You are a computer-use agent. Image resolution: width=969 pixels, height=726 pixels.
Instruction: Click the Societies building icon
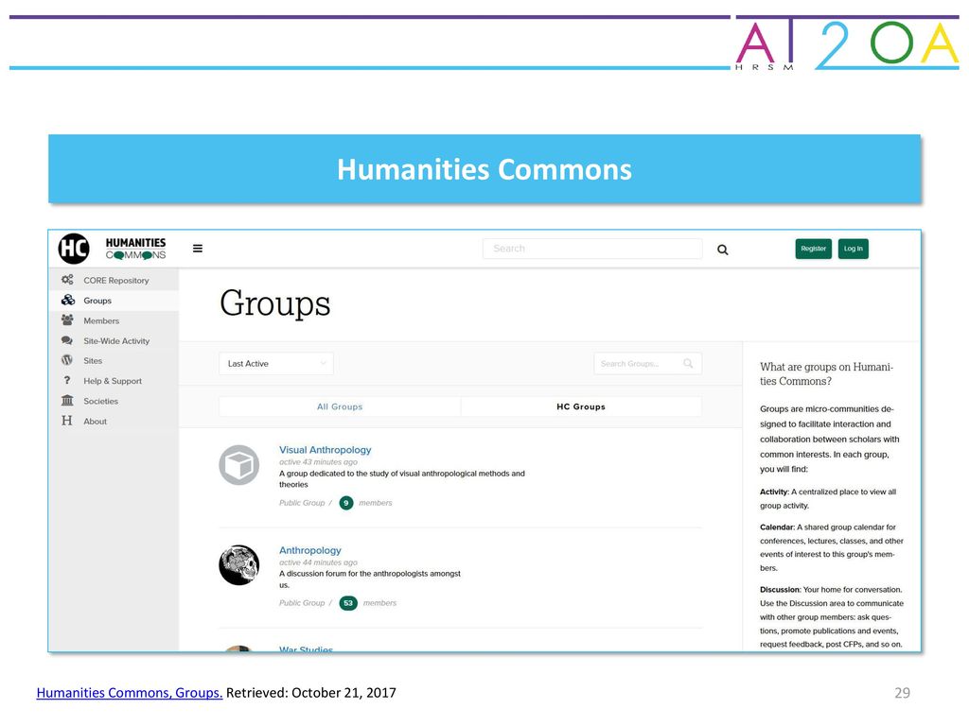point(67,401)
